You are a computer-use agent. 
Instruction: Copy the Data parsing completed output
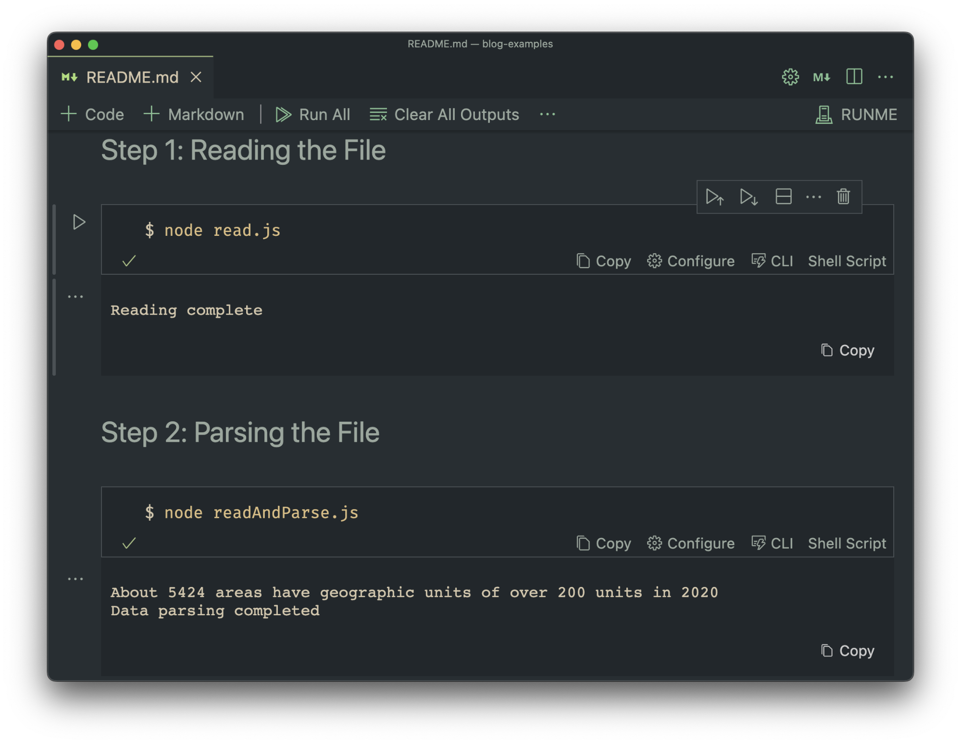click(x=847, y=651)
